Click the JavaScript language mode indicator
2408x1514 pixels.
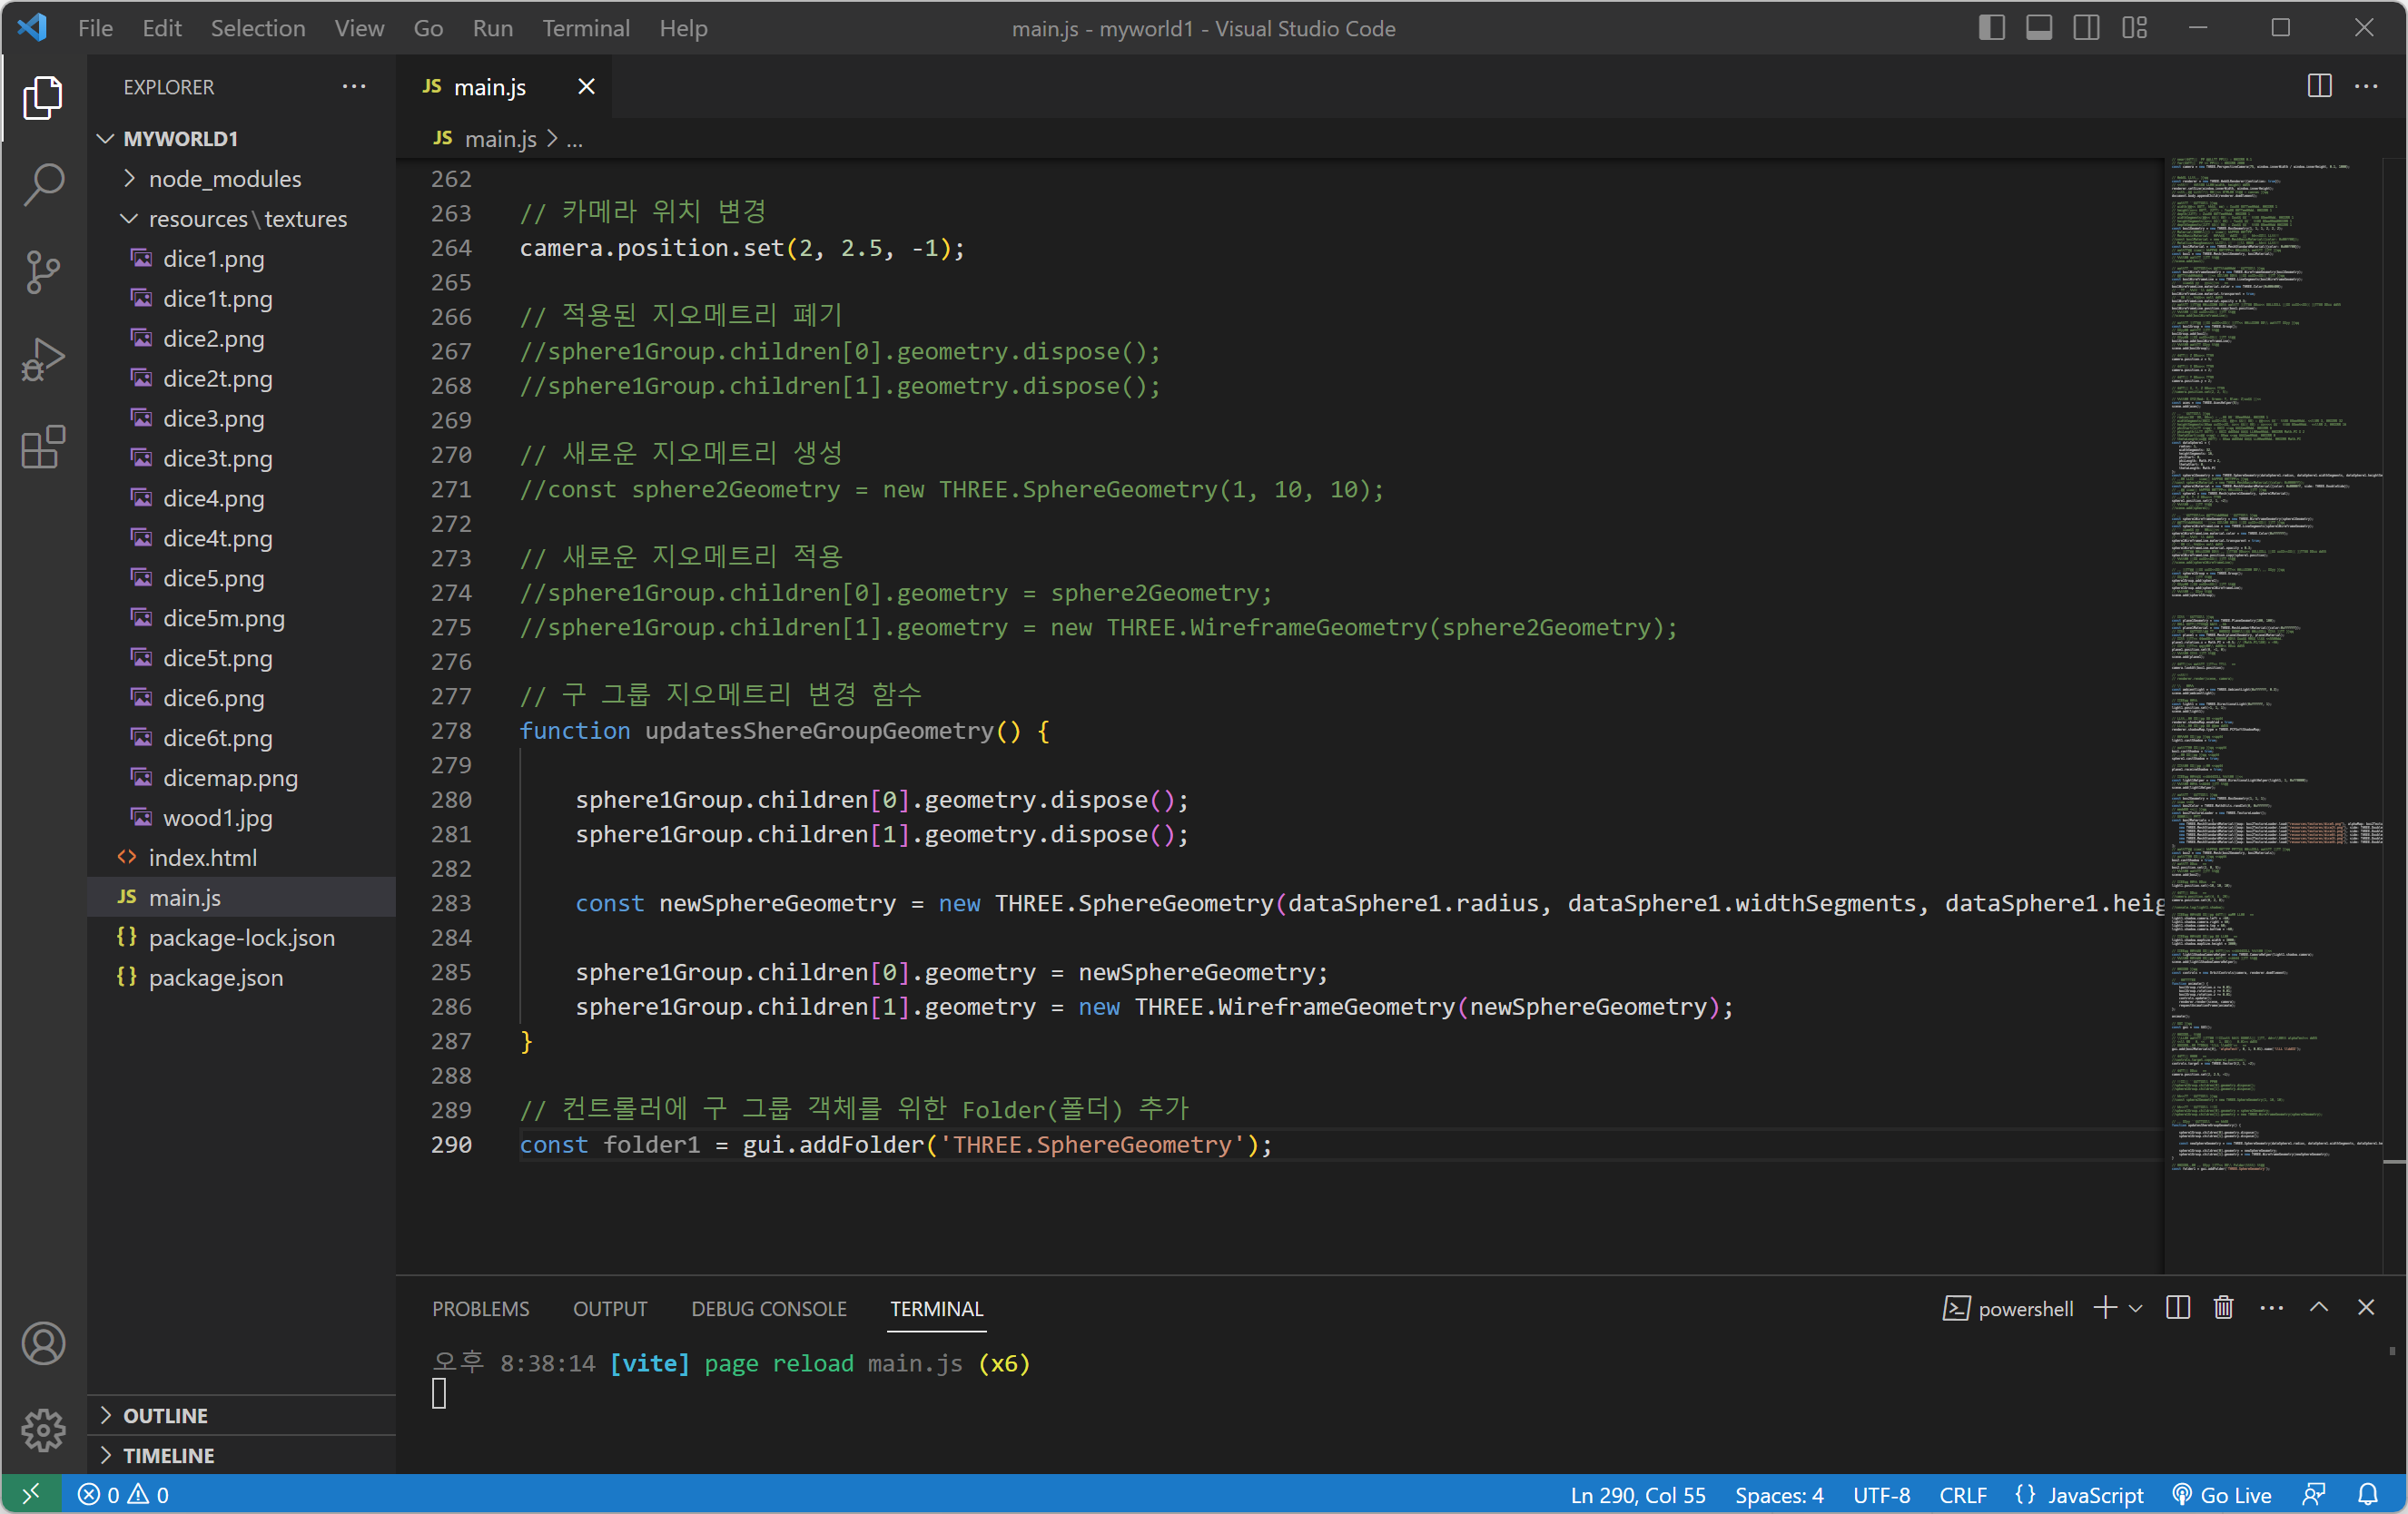(2095, 1494)
